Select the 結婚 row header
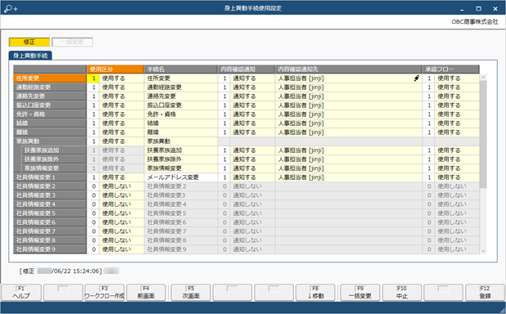The width and height of the screenshot is (506, 314). pyautogui.click(x=50, y=123)
